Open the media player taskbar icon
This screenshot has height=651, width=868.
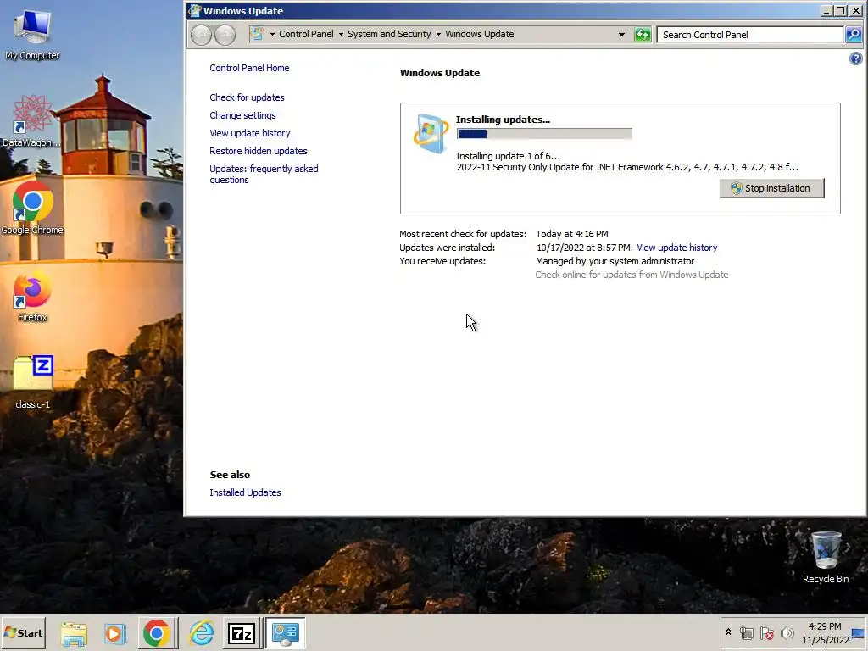point(115,633)
